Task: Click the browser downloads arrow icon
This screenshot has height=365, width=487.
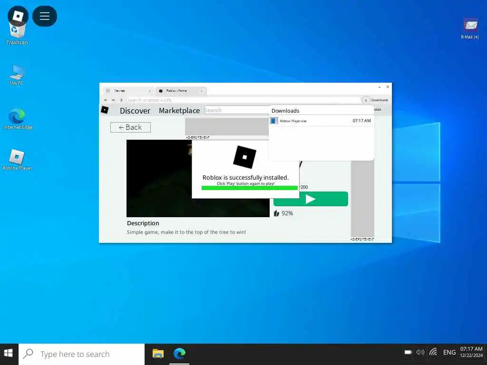Action: coord(366,100)
